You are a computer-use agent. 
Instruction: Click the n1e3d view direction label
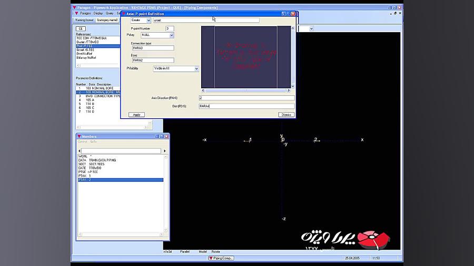point(167,251)
